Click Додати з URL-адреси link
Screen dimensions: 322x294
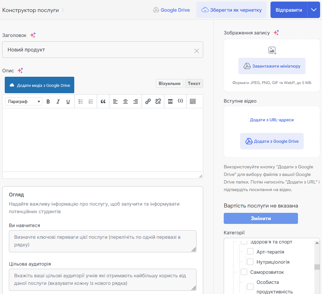[x=272, y=120]
